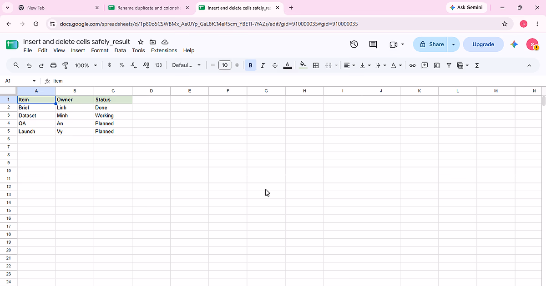This screenshot has height=286, width=546.
Task: Open horizontal align dropdown
Action: (x=349, y=65)
